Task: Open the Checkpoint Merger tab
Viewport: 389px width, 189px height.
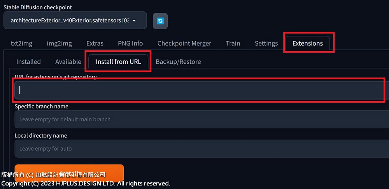Action: click(184, 43)
